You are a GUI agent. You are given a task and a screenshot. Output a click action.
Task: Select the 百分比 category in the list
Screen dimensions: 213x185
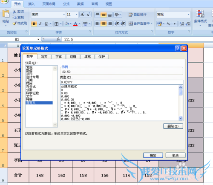coord(31,87)
